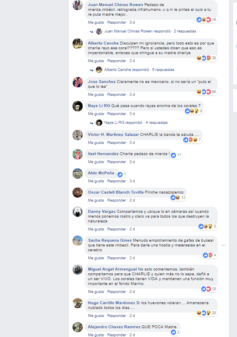Viewport: 237px width, 337px height.
Task: Expand 5 respuestas under Alberto Canche
Action: (x=163, y=70)
